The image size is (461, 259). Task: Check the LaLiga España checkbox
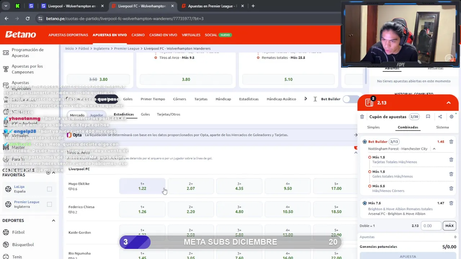(49, 189)
